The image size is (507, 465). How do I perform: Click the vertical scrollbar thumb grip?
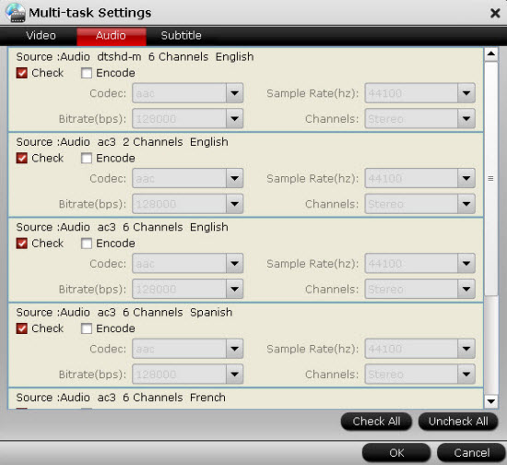(x=490, y=179)
